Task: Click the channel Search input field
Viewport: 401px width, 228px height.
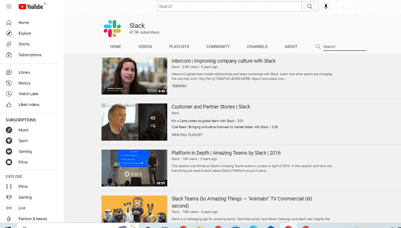Action: 345,47
